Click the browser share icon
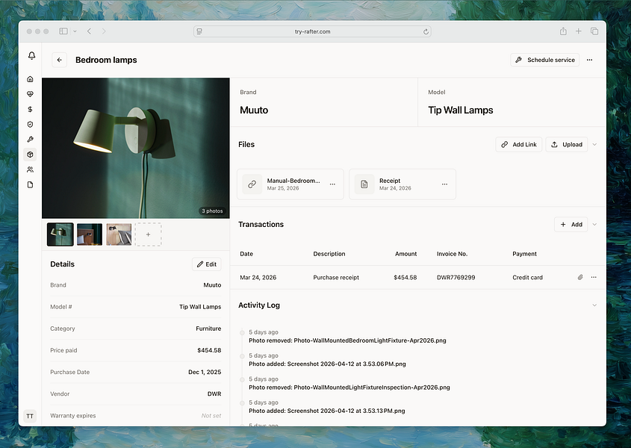 563,31
